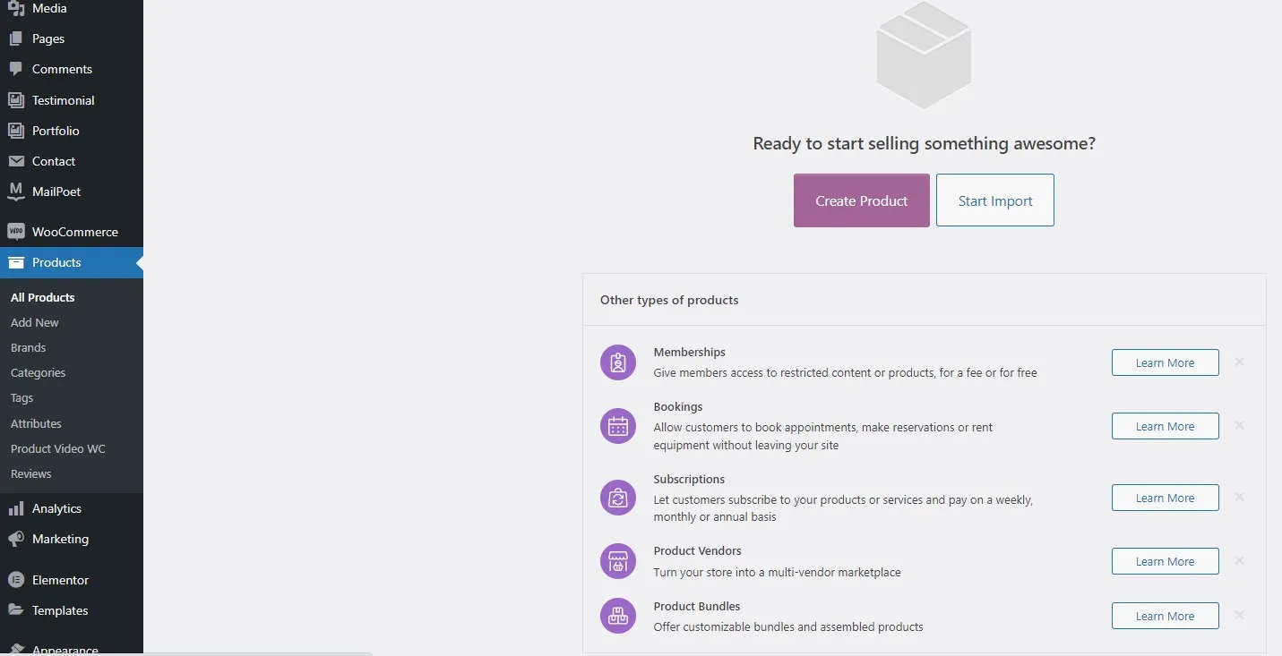Open the Attributes submenu
1282x656 pixels.
pos(36,423)
